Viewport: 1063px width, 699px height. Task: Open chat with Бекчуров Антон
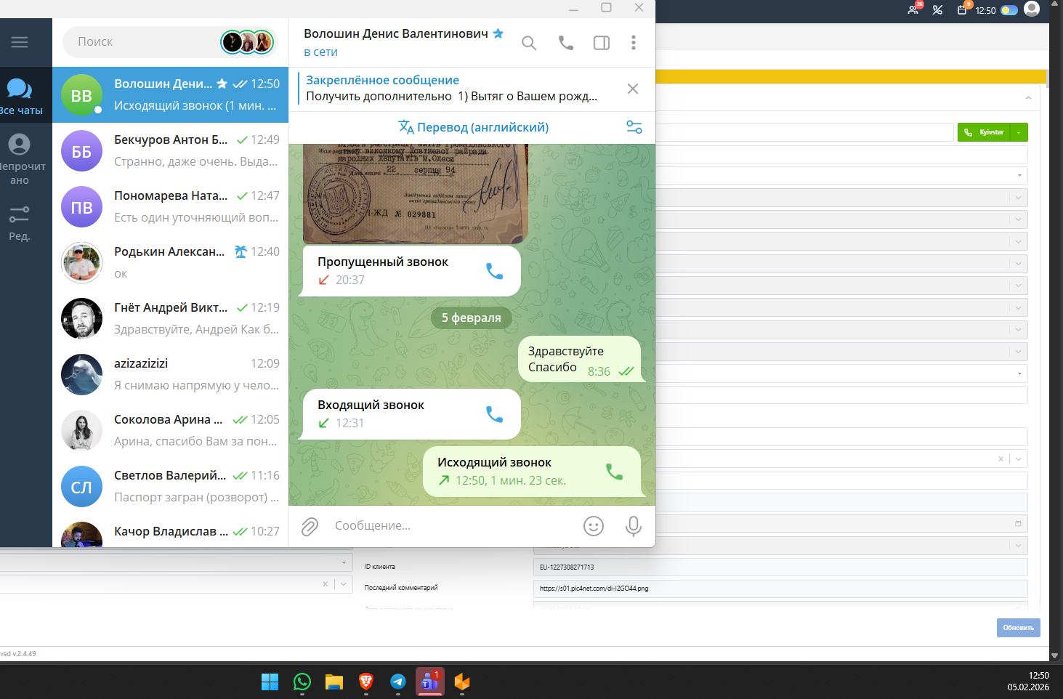(171, 150)
